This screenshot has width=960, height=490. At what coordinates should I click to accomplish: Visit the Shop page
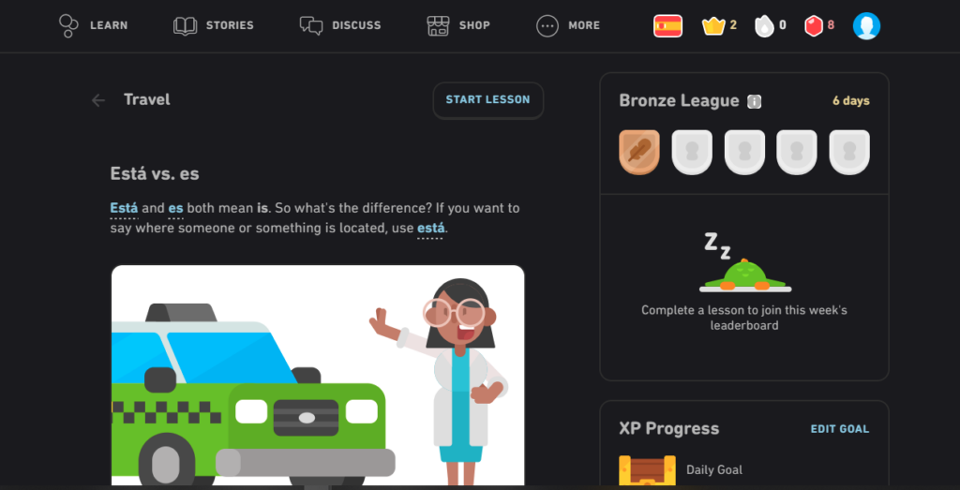click(457, 25)
